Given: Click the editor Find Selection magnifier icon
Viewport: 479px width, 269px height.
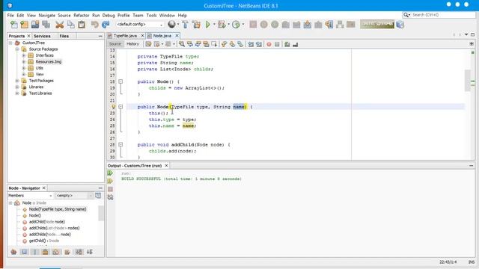Looking at the screenshot, I should point(182,44).
